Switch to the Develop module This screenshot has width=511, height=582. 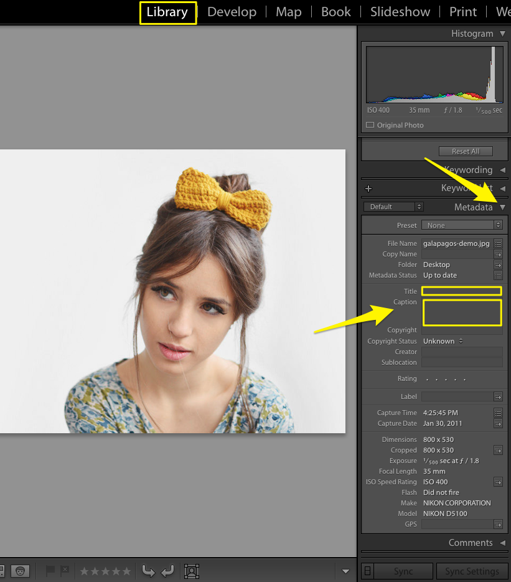point(232,12)
